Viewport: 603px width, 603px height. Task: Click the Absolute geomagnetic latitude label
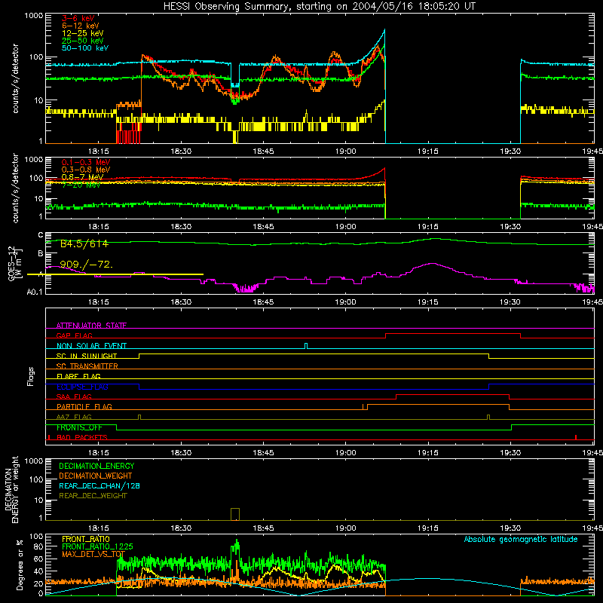click(521, 539)
